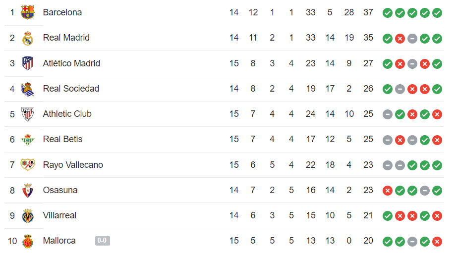Viewport: 457px width, 253px height.
Task: Click the Athletic Club crest
Action: point(28,114)
